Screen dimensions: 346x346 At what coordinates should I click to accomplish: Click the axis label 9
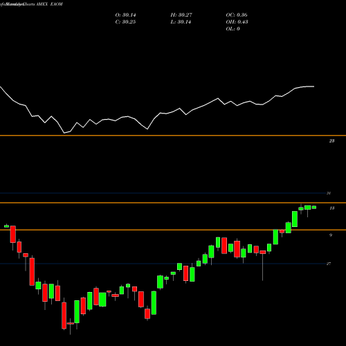pyautogui.click(x=331, y=235)
